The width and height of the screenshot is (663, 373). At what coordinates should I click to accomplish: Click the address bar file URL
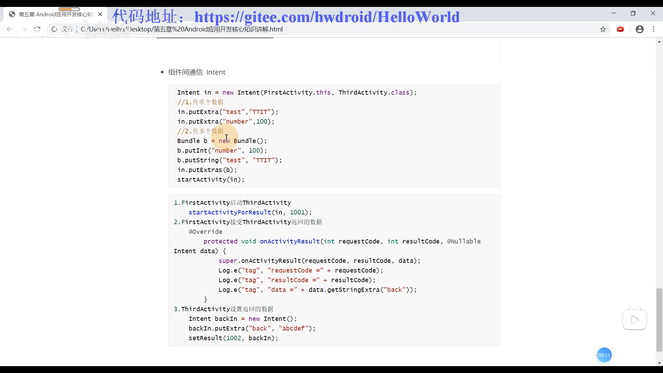[182, 29]
